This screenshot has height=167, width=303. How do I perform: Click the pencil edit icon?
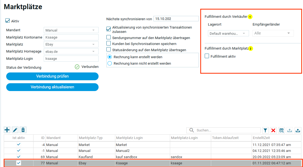[15, 130]
